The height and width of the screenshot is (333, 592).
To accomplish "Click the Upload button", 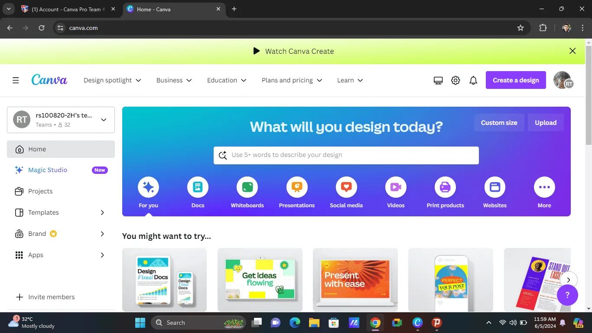I will coord(546,123).
